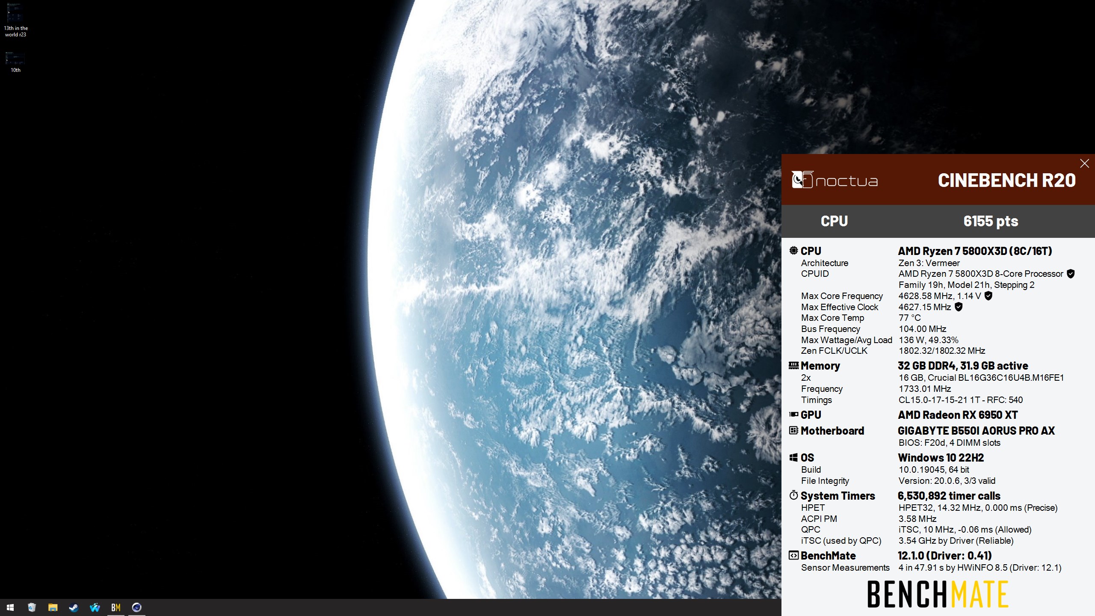1095x616 pixels.
Task: Click the shield beside Max Effective Clock value
Action: coord(959,307)
